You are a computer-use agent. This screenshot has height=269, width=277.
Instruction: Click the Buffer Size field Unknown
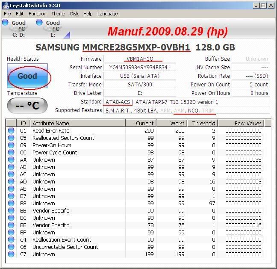tap(251, 59)
